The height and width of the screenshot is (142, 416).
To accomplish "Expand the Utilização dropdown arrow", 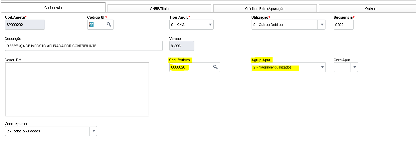I will click(322, 25).
